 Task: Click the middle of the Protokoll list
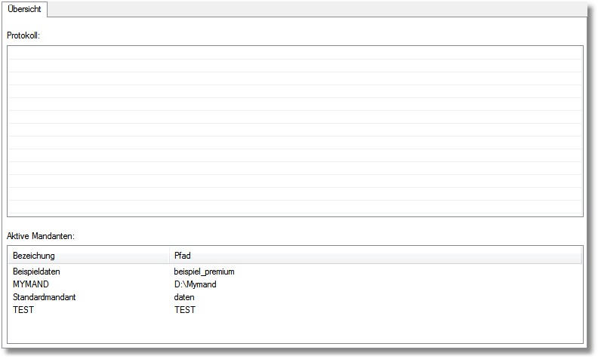click(x=294, y=130)
